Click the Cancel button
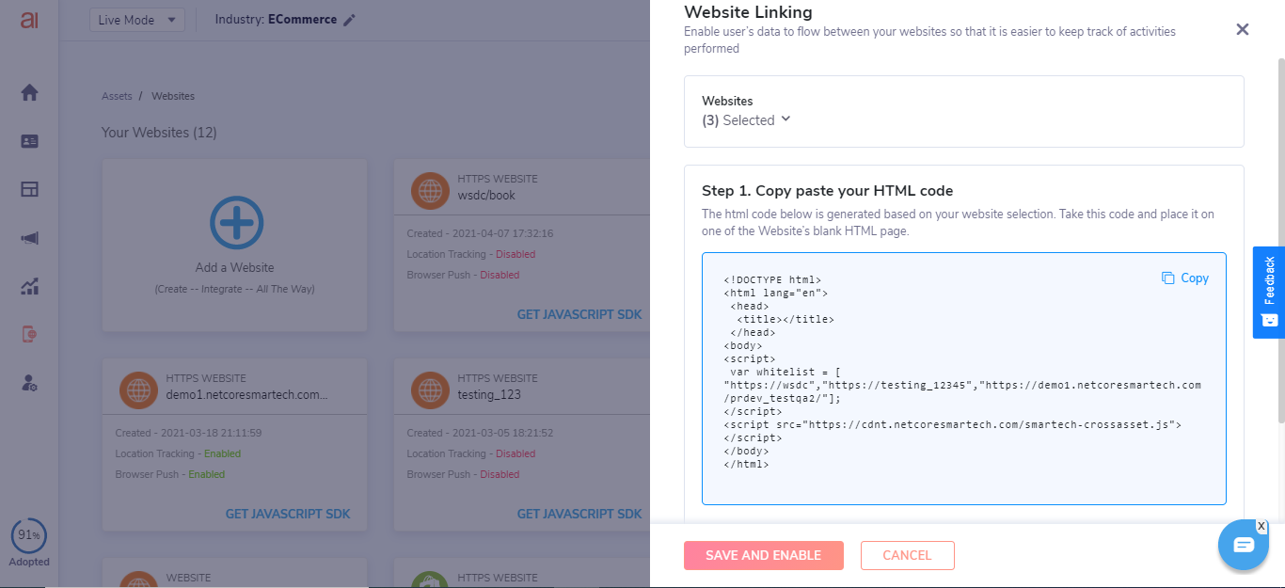 pyautogui.click(x=907, y=555)
